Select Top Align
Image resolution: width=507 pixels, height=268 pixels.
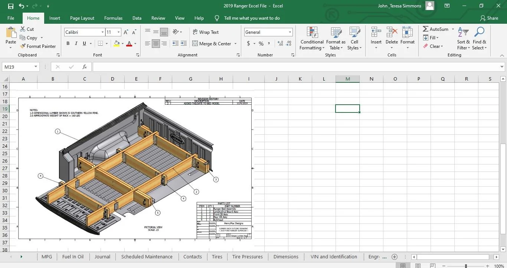[x=148, y=32]
